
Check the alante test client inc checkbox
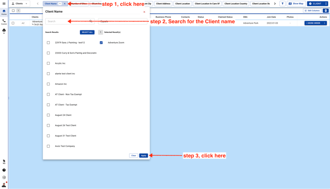tap(48, 74)
